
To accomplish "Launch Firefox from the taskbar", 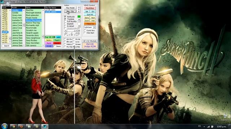I will point(21,126).
